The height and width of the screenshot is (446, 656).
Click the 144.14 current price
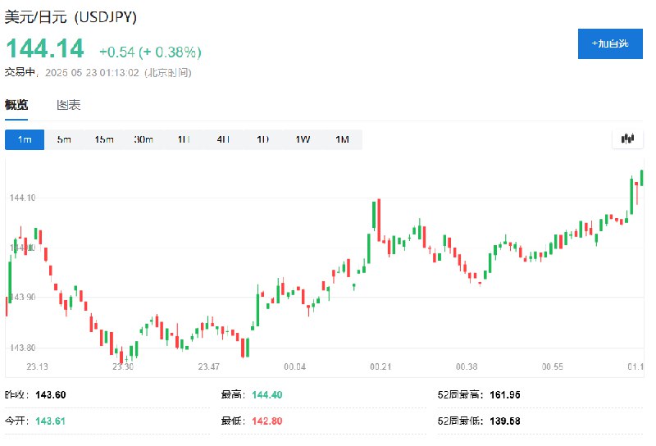(x=45, y=48)
